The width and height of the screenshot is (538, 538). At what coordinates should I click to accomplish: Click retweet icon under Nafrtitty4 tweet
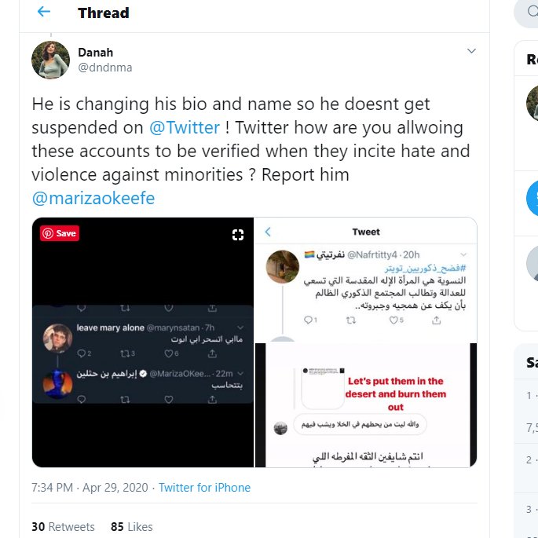click(x=350, y=320)
